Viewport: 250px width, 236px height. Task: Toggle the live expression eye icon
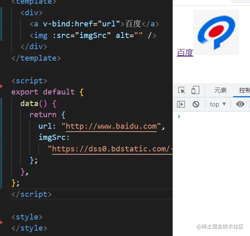[240, 104]
